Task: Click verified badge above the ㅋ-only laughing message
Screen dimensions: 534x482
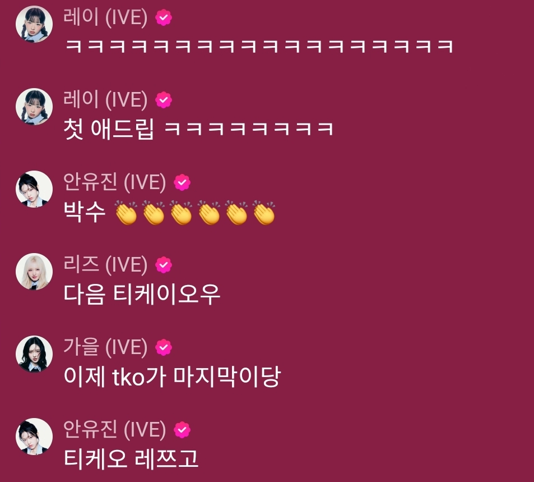Action: (164, 17)
